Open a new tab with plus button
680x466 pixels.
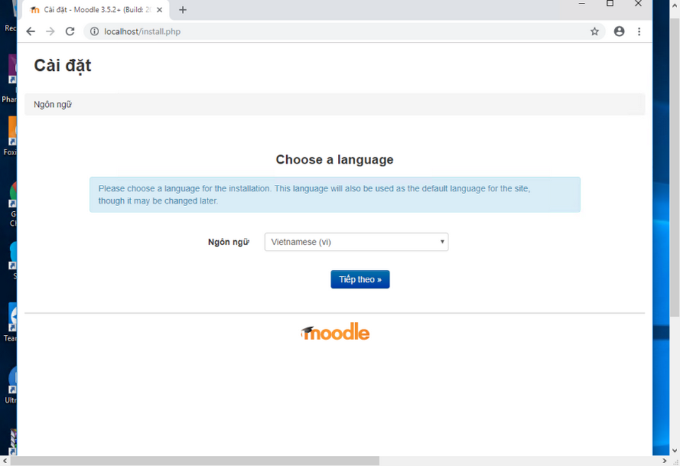(x=183, y=9)
